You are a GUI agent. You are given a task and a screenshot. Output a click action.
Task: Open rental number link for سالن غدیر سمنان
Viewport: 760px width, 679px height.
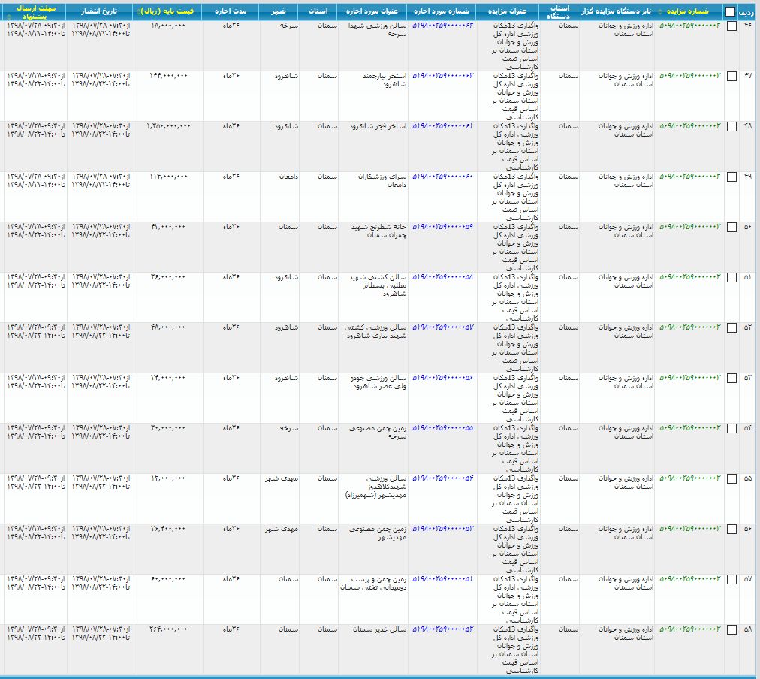[443, 629]
